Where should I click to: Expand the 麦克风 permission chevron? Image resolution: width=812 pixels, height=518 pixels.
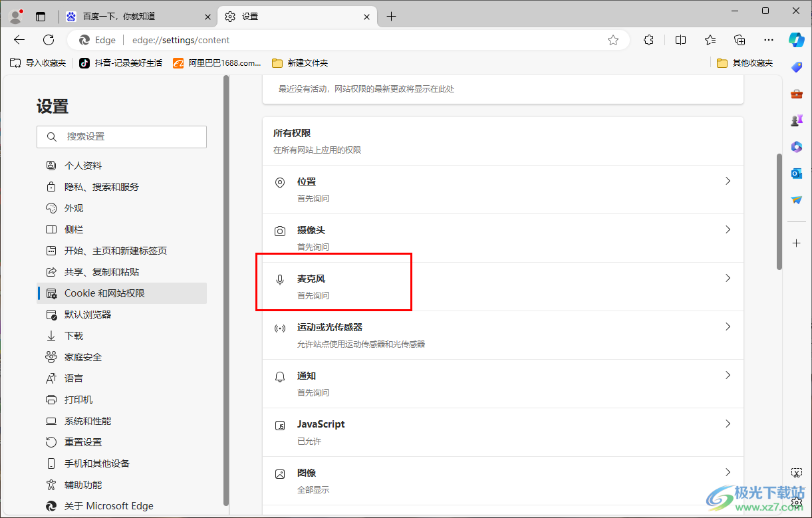click(728, 278)
